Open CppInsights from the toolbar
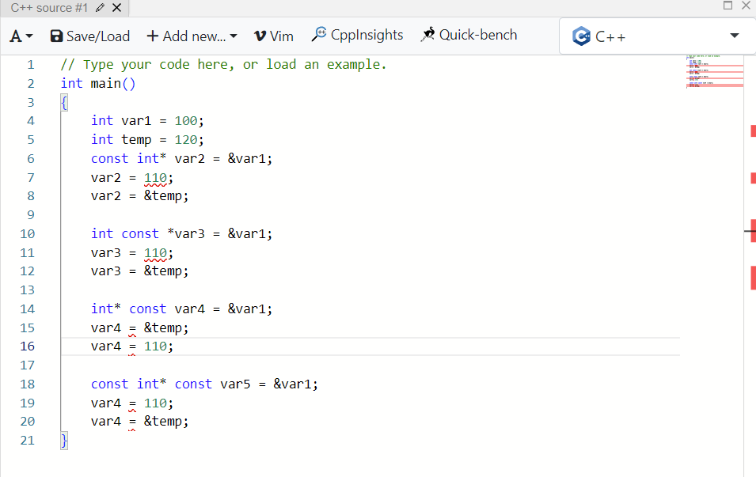756x477 pixels. [x=360, y=35]
